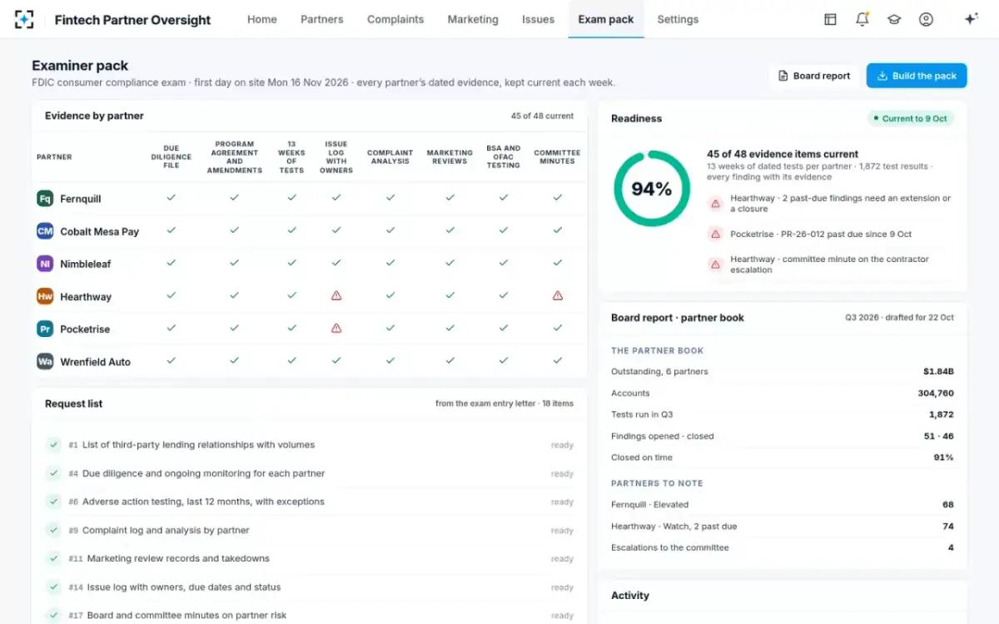Click the Board report button
This screenshot has height=624, width=999.
[x=814, y=76]
